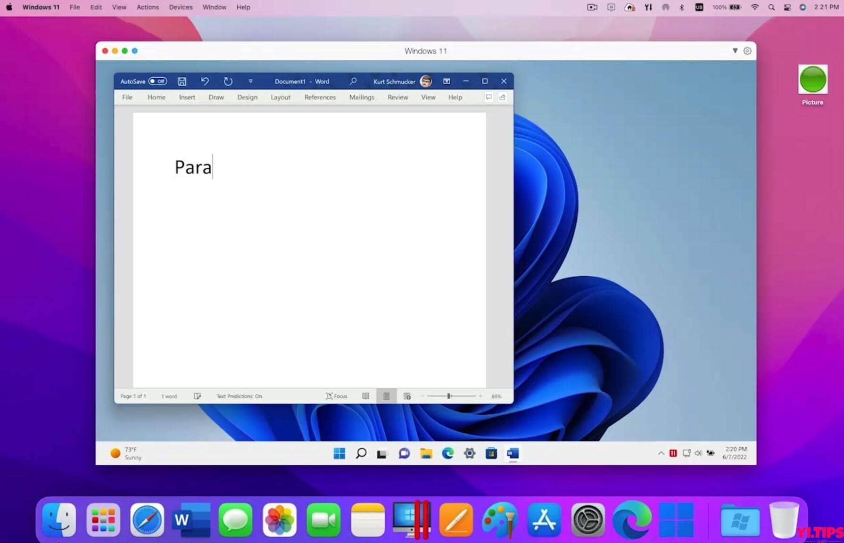Click the zoom in plus button

[x=480, y=396]
